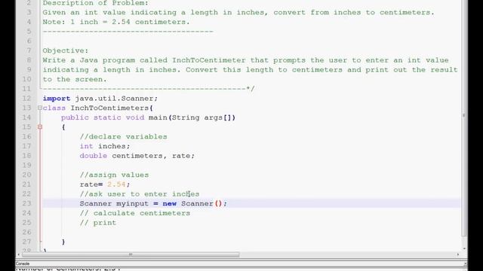The image size is (483, 271).
Task: Click the horizontal scrollbar thumb
Action: tap(131, 254)
